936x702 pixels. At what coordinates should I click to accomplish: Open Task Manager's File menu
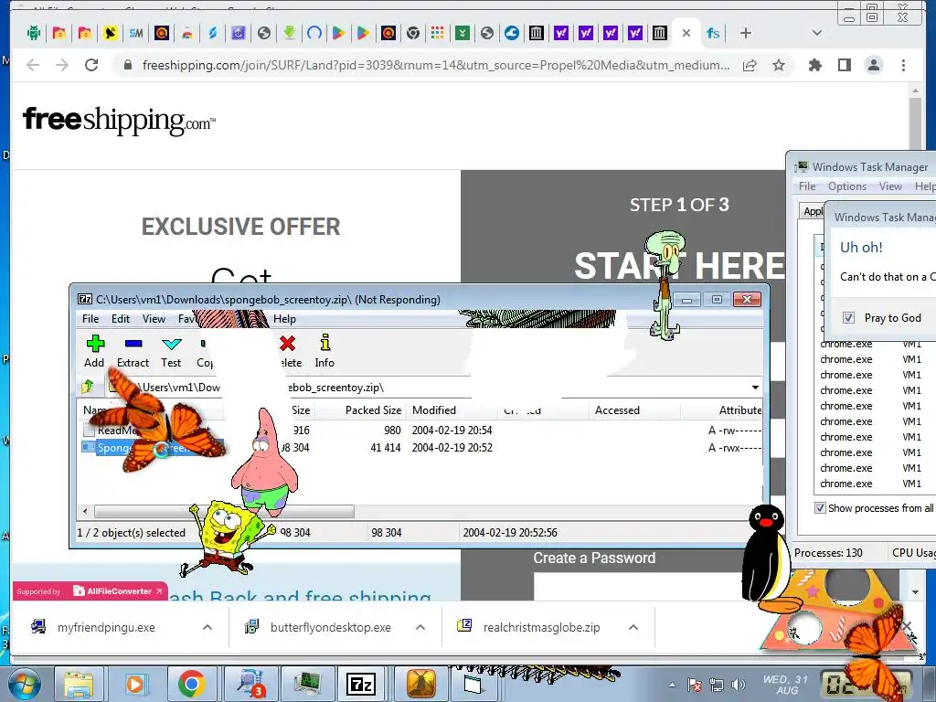click(x=807, y=186)
